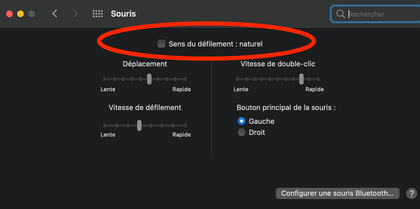The width and height of the screenshot is (420, 209).
Task: Go forward with the right chevron arrow
Action: point(75,14)
